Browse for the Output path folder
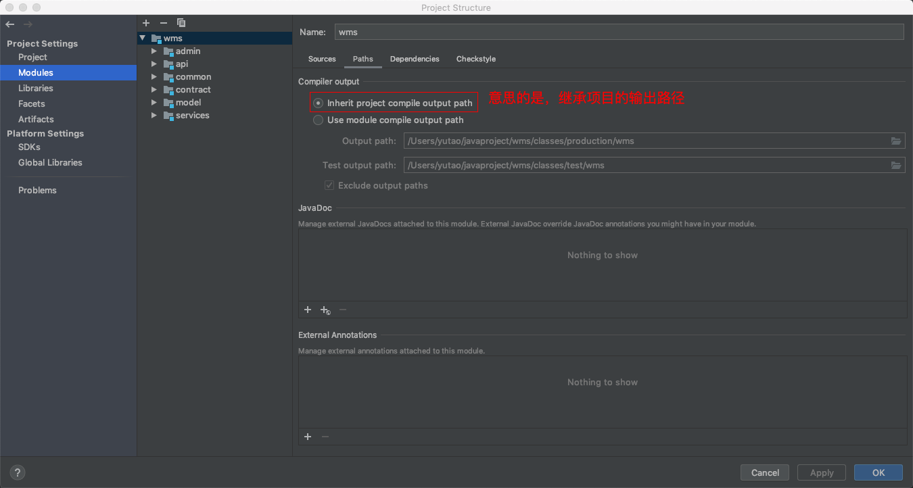Screen dimensions: 913x488 pos(896,141)
